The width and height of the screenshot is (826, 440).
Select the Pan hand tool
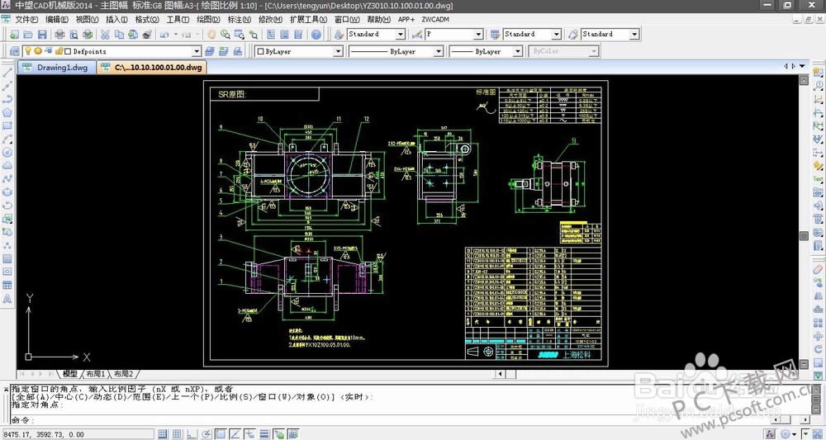click(211, 35)
